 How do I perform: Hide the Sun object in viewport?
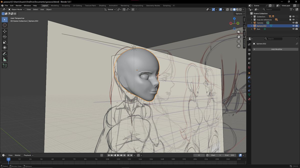pyautogui.click(x=293, y=29)
